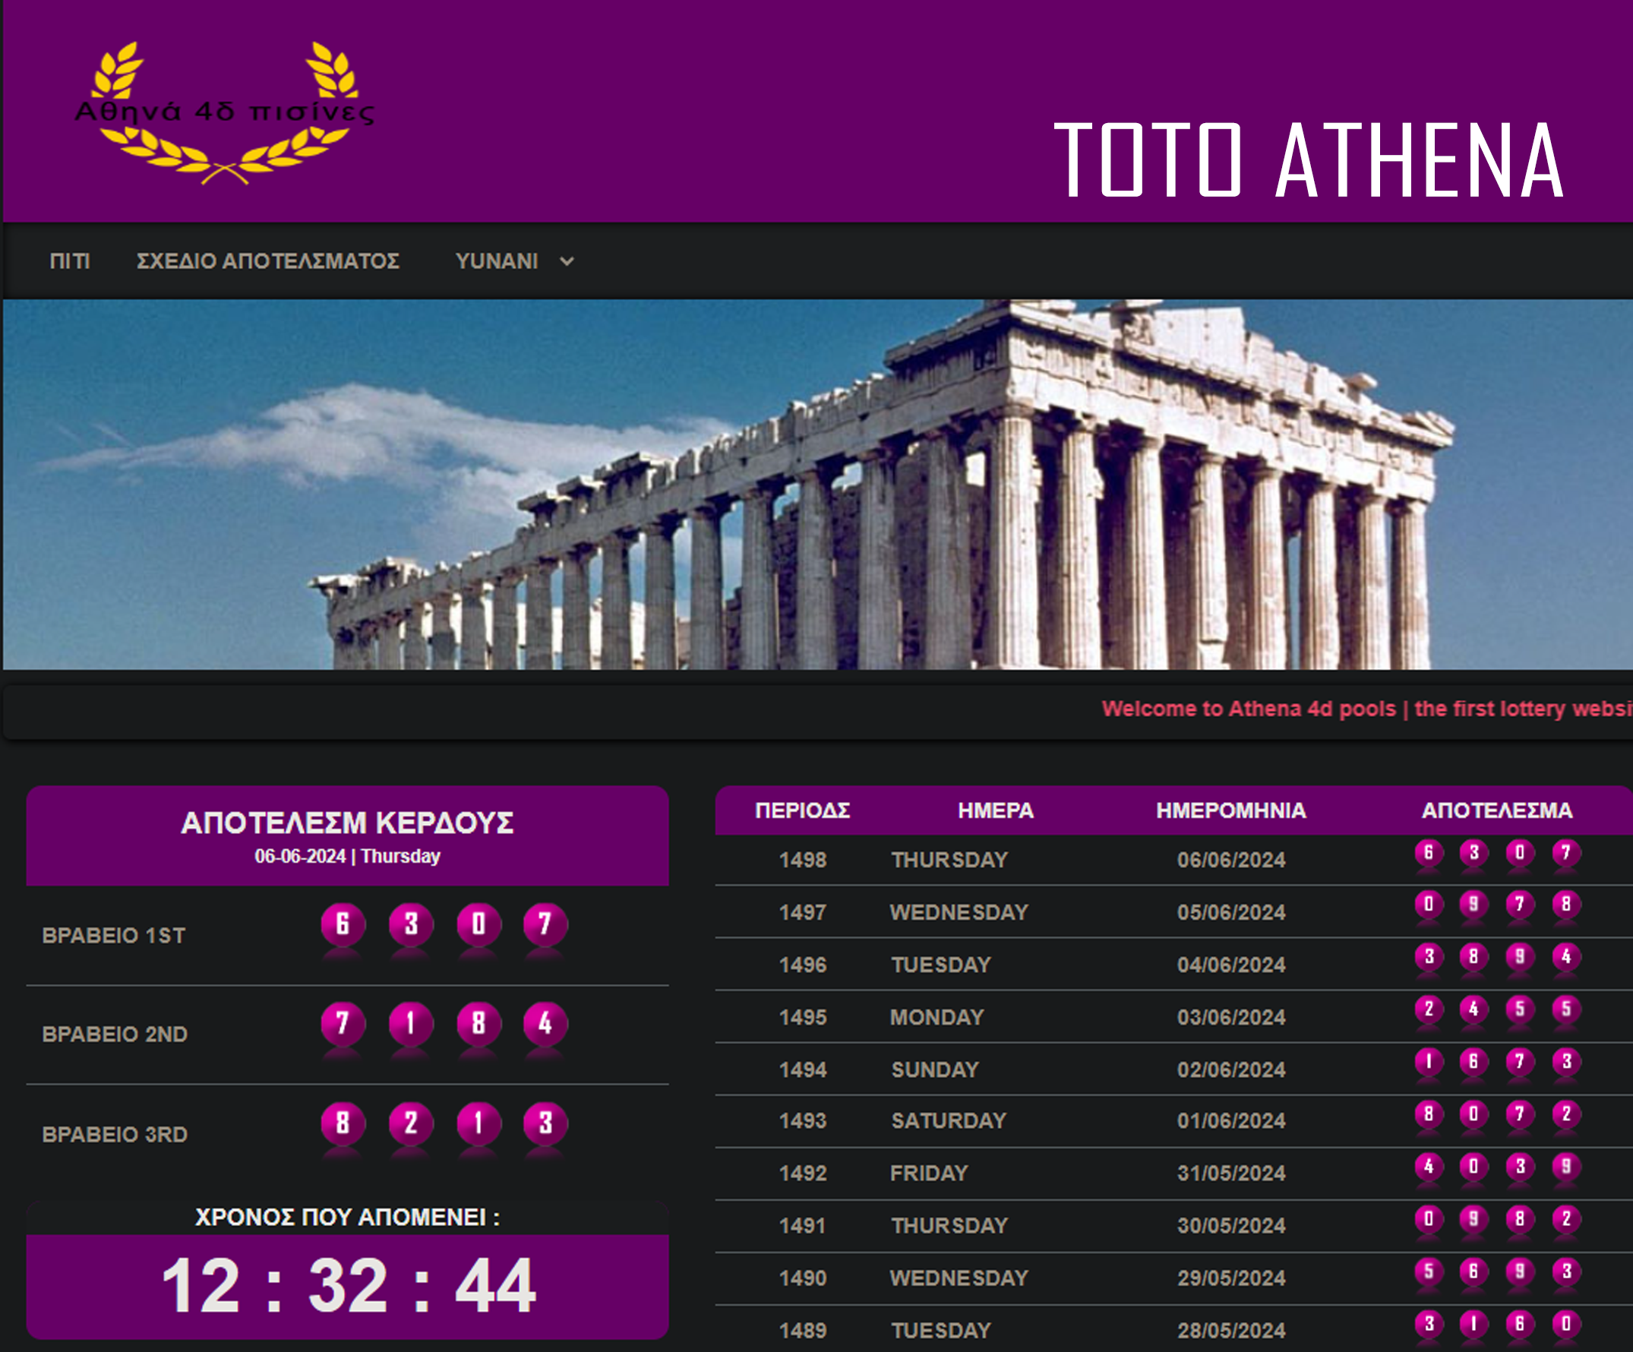Viewport: 1633px width, 1352px height.
Task: Click the ΒΡΑΒΕΙΟ 3RD label
Action: click(x=114, y=1134)
